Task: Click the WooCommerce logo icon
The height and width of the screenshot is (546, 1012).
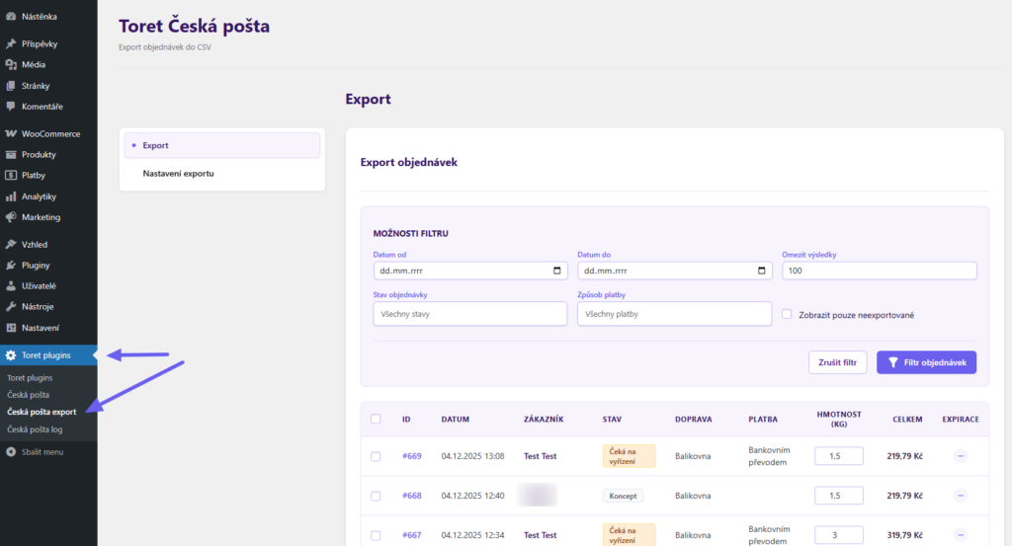Action: (x=11, y=133)
